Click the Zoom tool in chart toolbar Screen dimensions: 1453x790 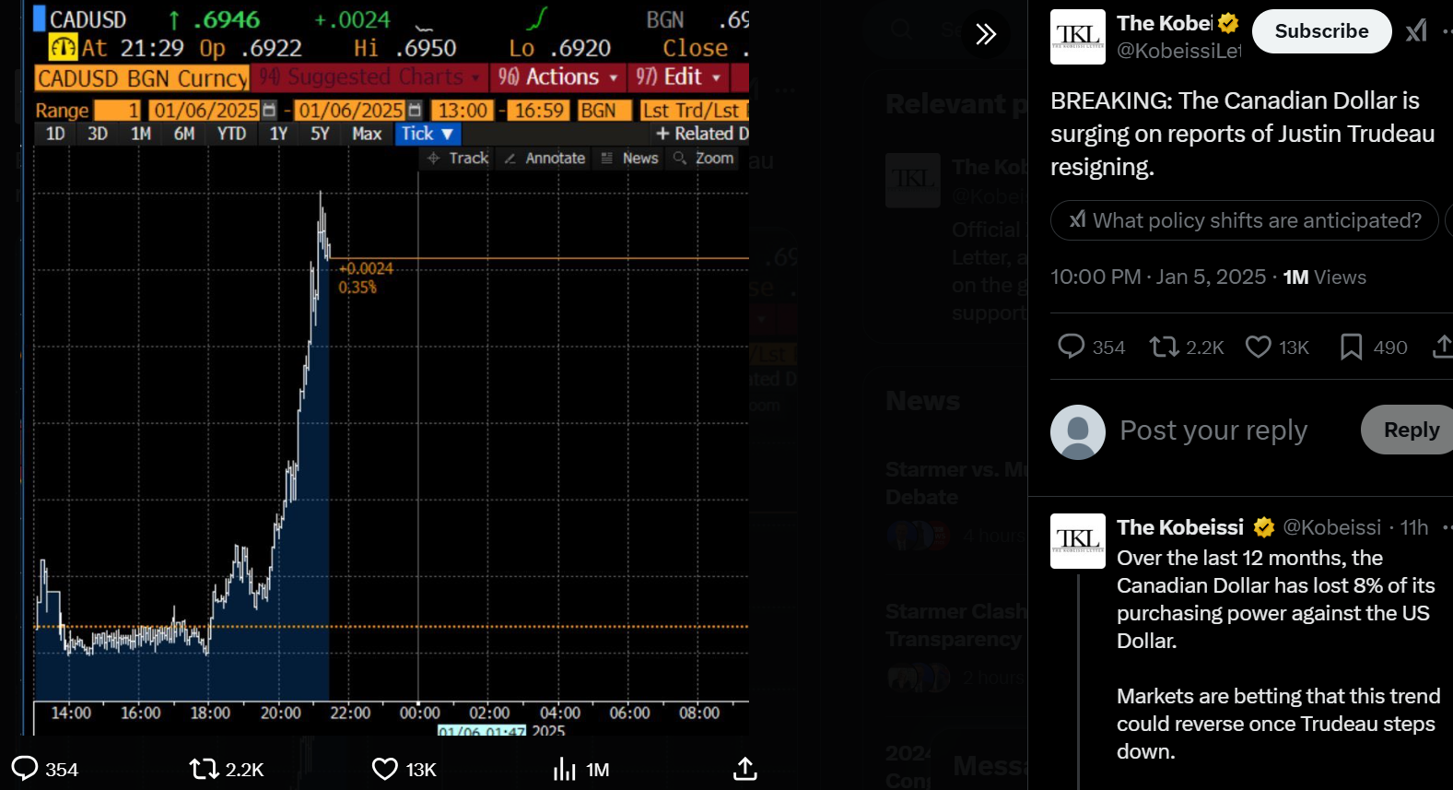705,159
